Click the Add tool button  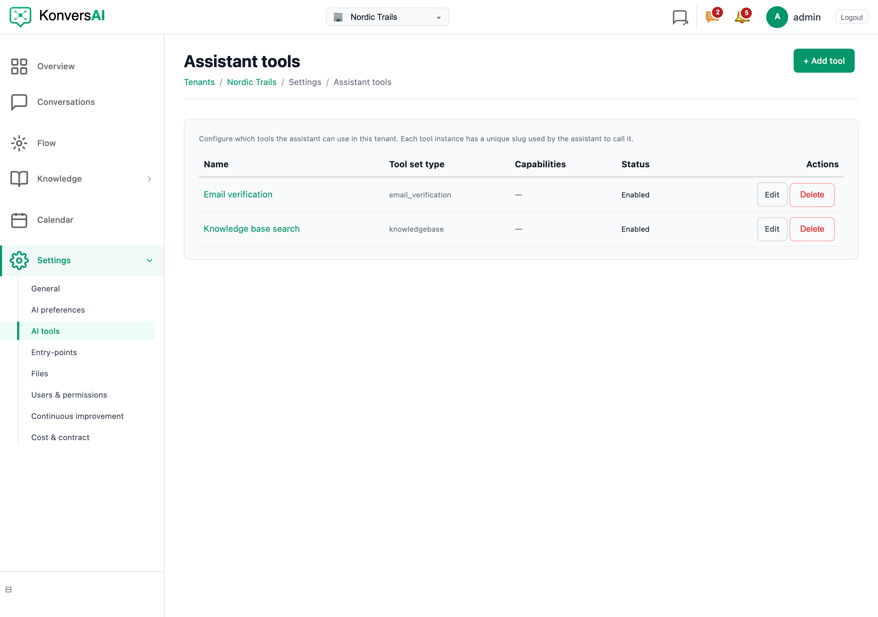[x=824, y=61]
